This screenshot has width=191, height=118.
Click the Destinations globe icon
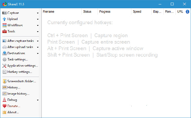(4, 53)
